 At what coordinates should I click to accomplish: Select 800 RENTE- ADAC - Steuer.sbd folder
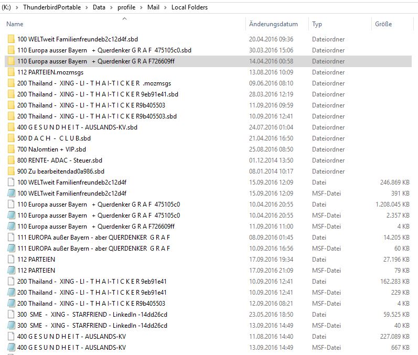(x=59, y=160)
